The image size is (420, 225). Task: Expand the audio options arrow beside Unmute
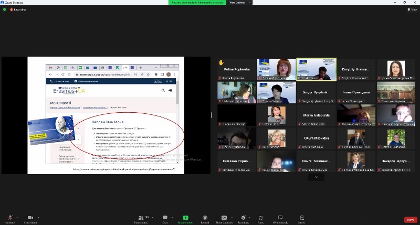(x=17, y=217)
